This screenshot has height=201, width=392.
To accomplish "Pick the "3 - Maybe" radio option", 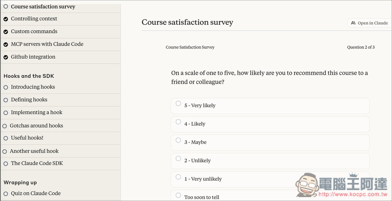I will pos(178,140).
